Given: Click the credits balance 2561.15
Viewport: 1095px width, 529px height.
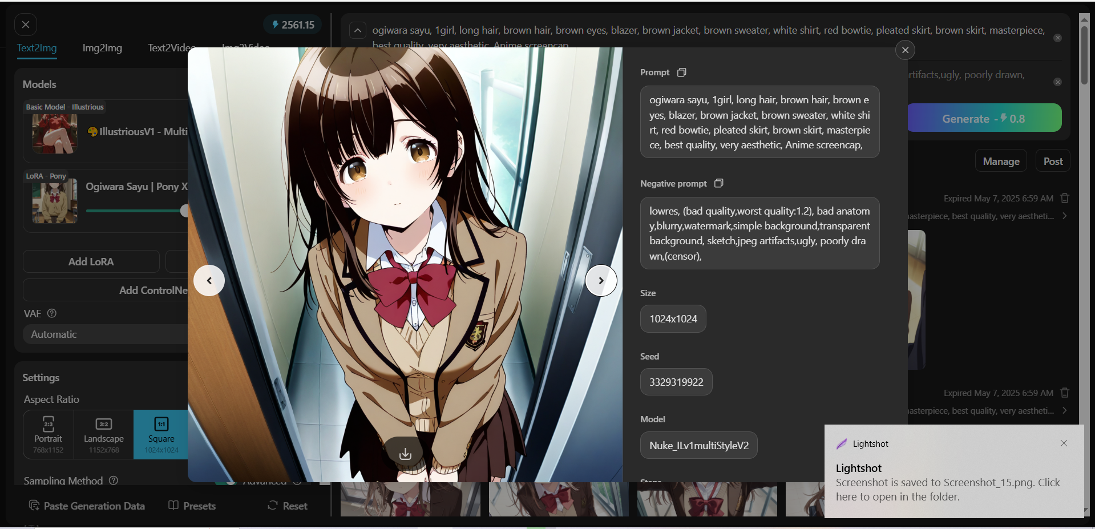Looking at the screenshot, I should (292, 25).
